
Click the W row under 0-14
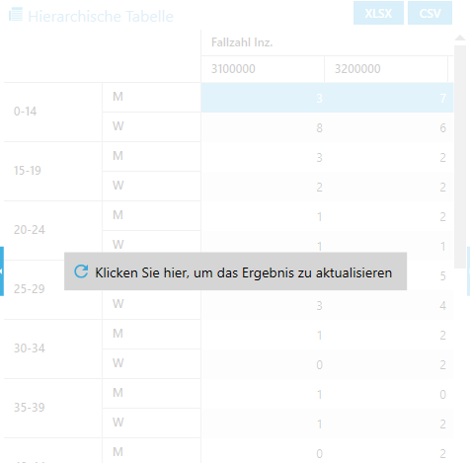pyautogui.click(x=152, y=127)
